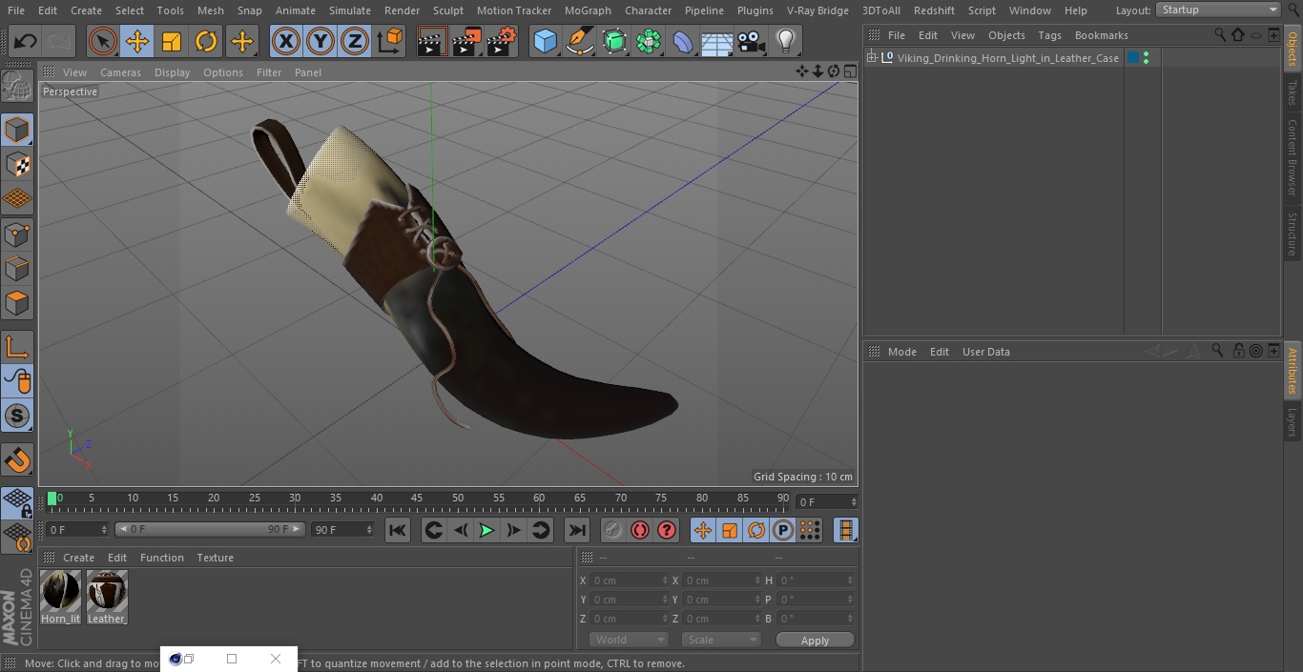Add a Light object
Image resolution: width=1303 pixels, height=672 pixels.
(x=786, y=41)
